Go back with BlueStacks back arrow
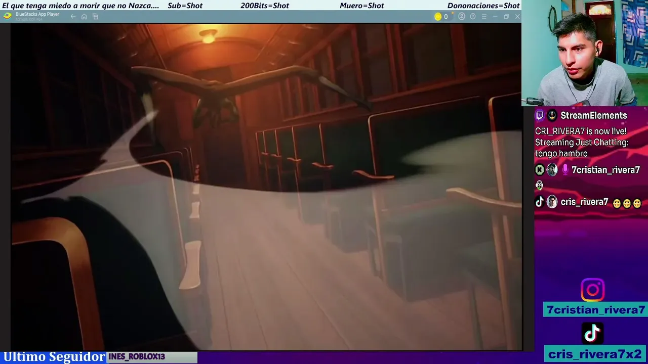This screenshot has height=364, width=648. tap(73, 17)
